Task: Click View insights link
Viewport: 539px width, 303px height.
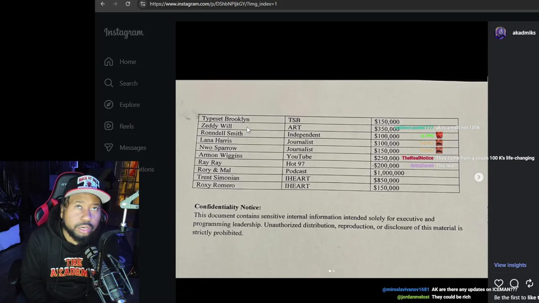Action: pyautogui.click(x=510, y=265)
